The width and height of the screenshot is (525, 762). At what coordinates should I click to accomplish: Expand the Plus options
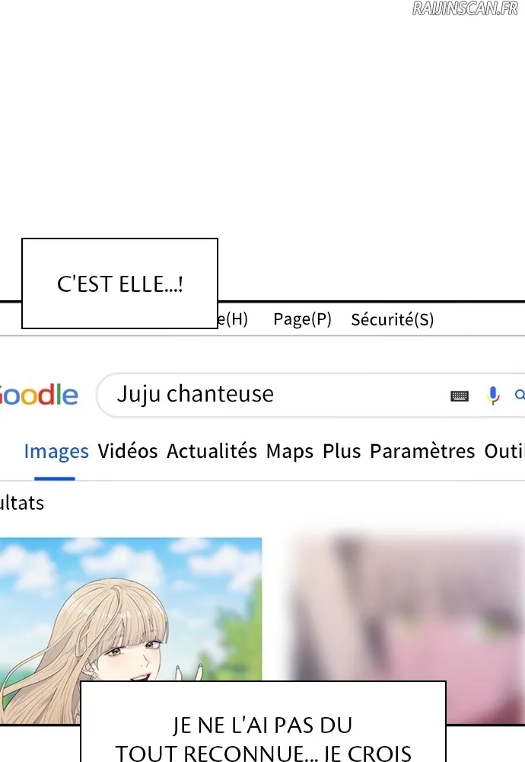pos(342,451)
